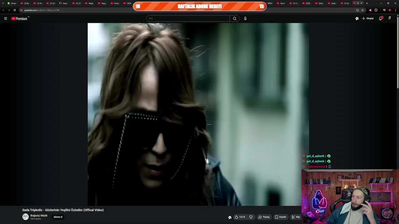Reload the page in browser
The width and height of the screenshot is (399, 224).
(x=14, y=10)
